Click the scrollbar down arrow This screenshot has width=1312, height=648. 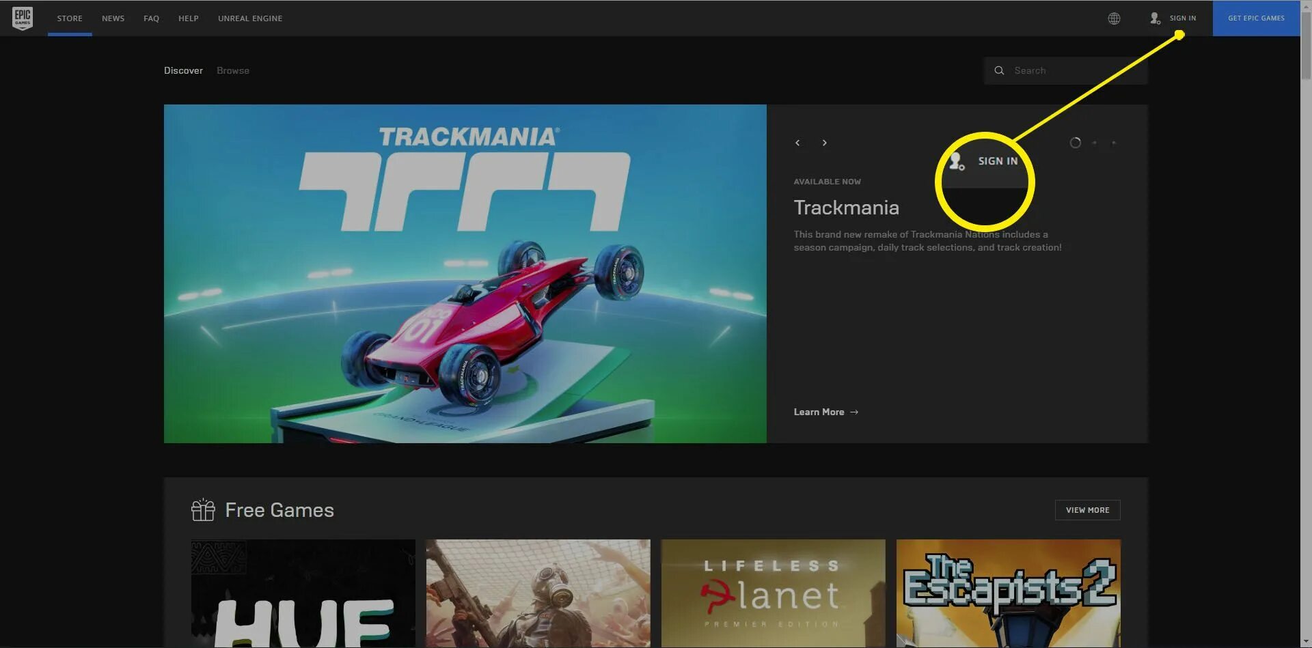[x=1306, y=642]
